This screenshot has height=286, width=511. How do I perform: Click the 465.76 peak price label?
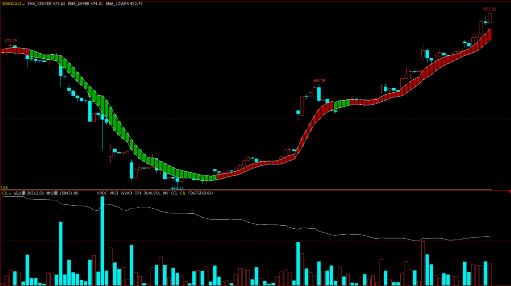(319, 81)
